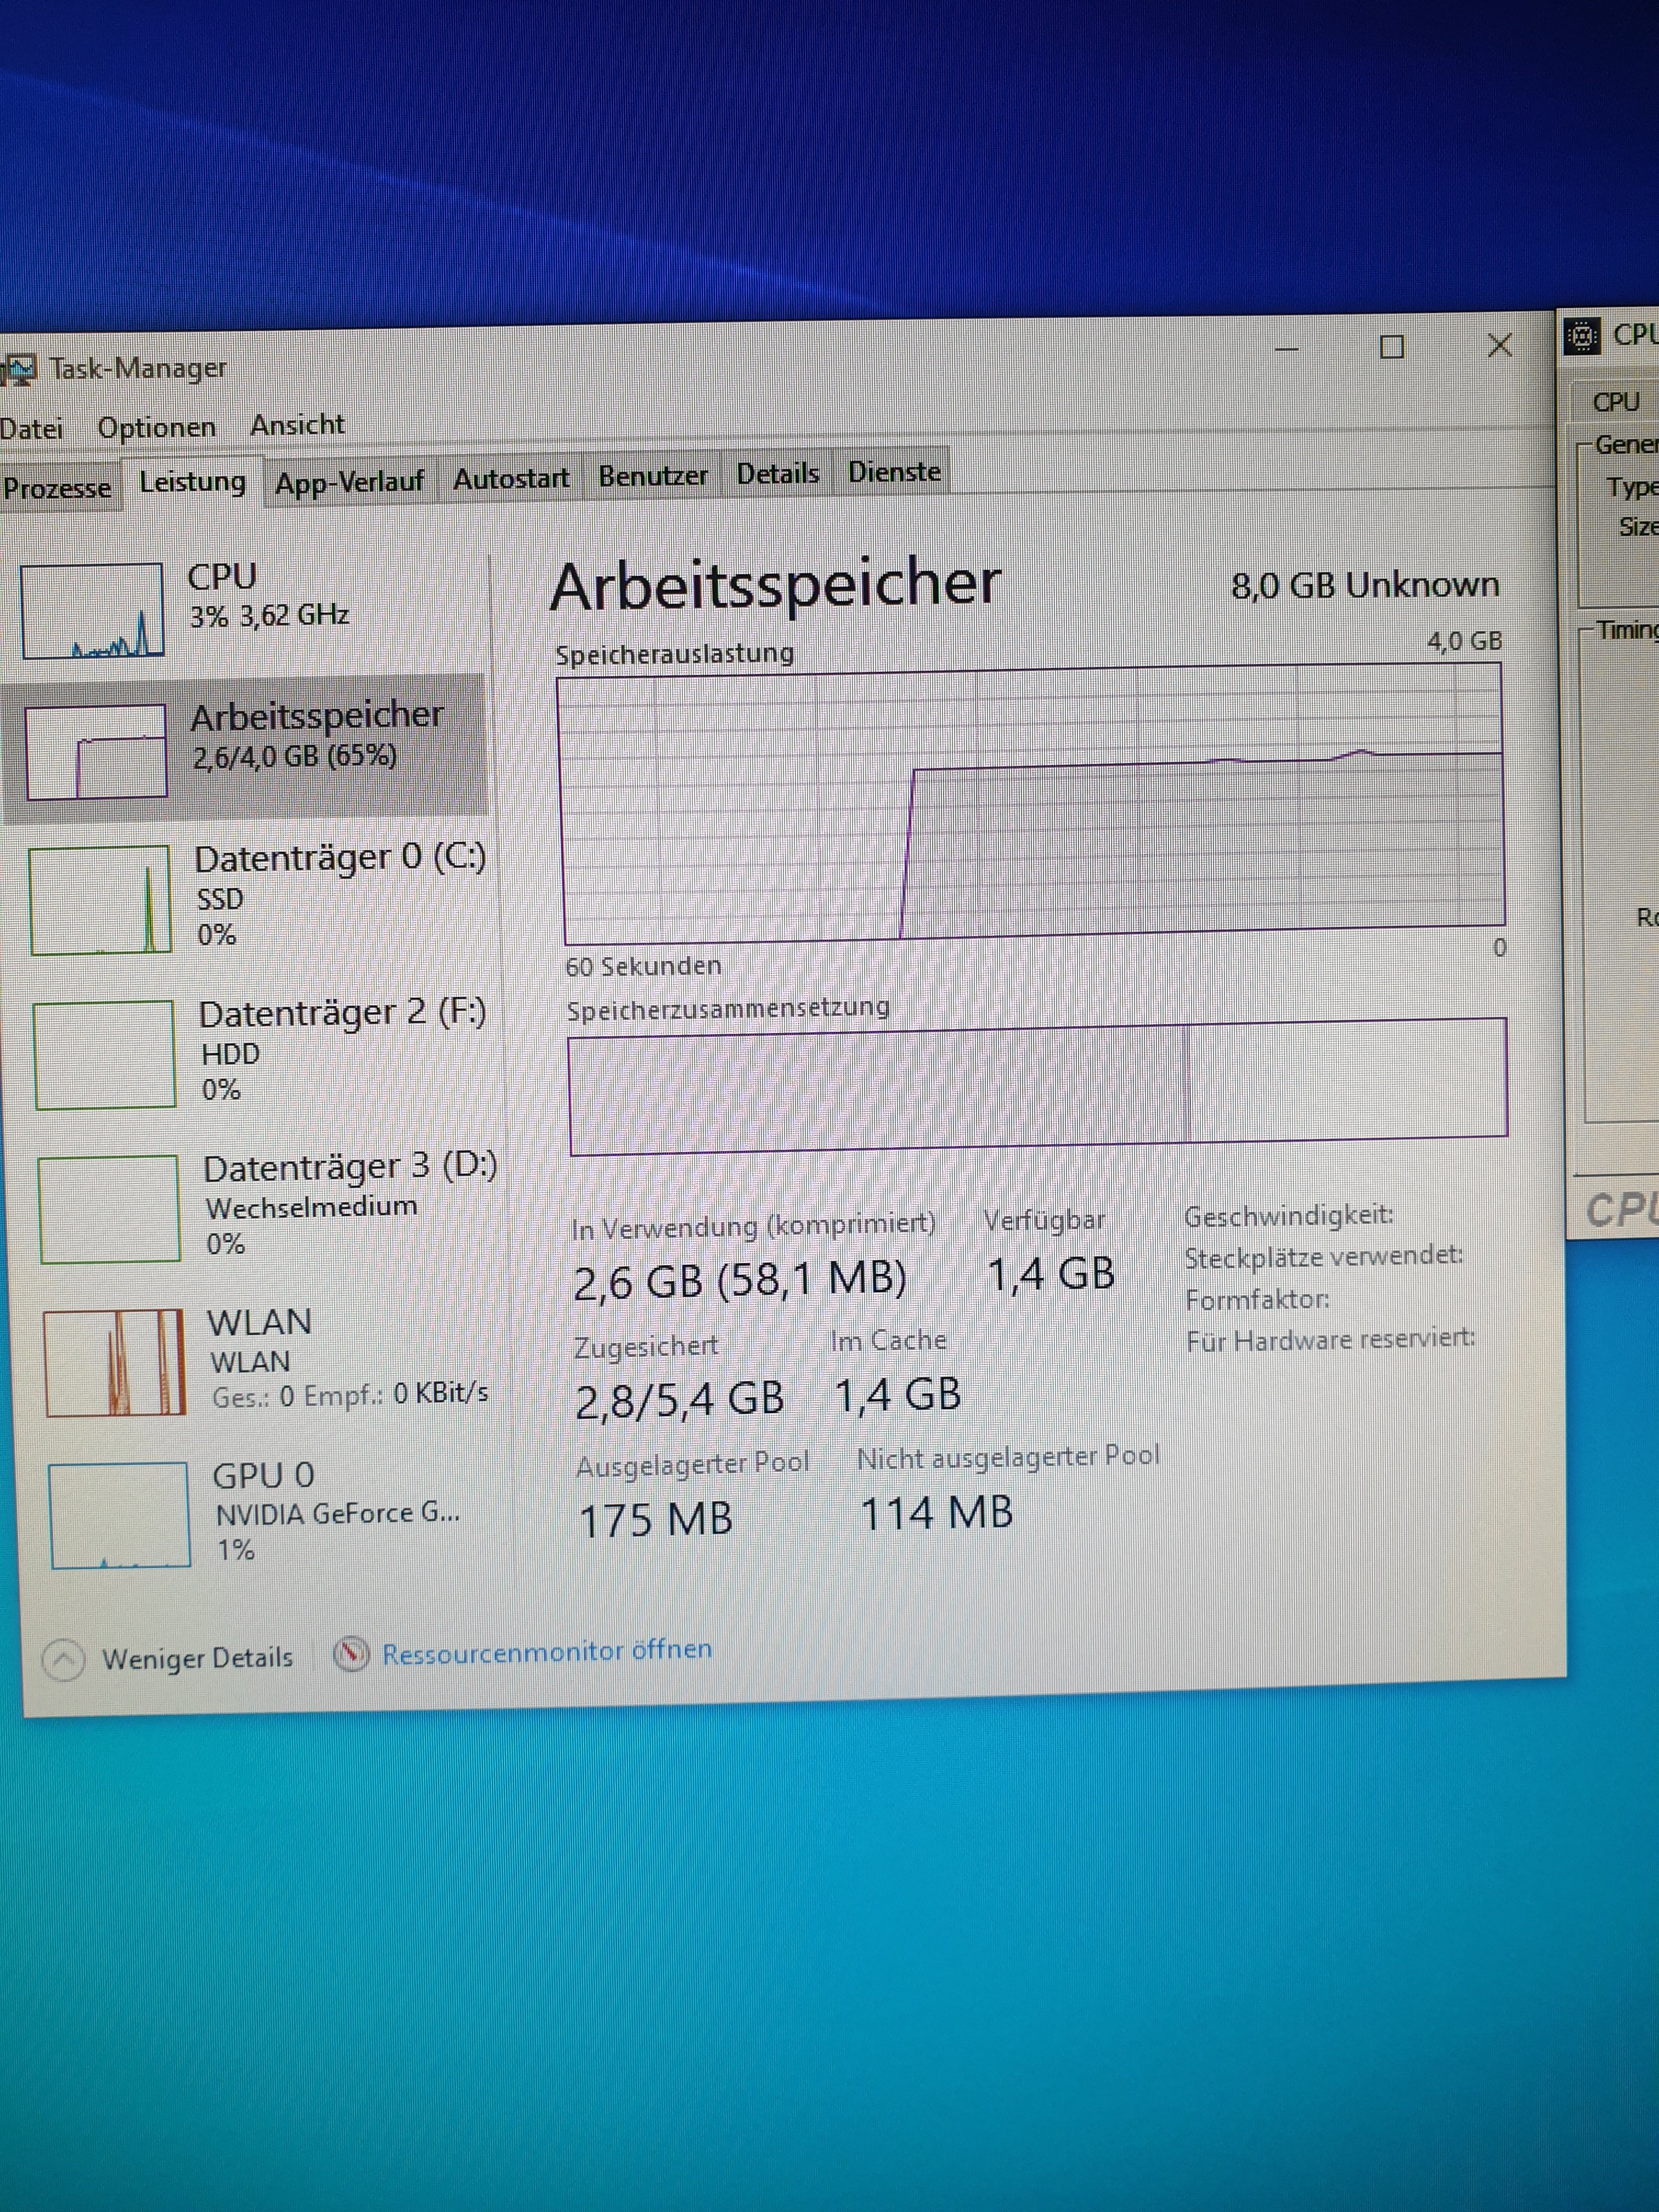The height and width of the screenshot is (2212, 1659).
Task: Select the CPU performance graph thumbnail
Action: (92, 610)
